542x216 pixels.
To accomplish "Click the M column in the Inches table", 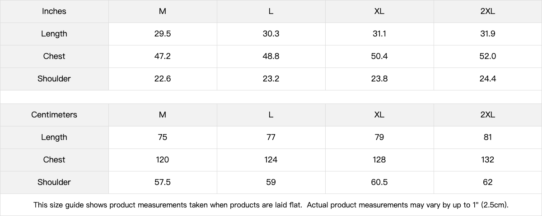I will (163, 11).
